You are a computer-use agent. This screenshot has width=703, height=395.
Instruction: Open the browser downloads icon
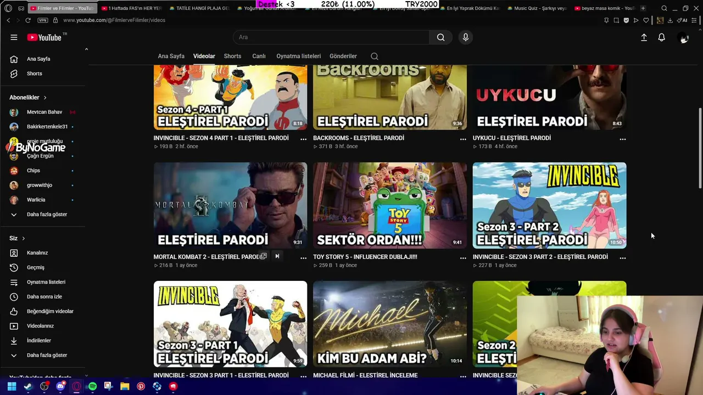coord(670,20)
